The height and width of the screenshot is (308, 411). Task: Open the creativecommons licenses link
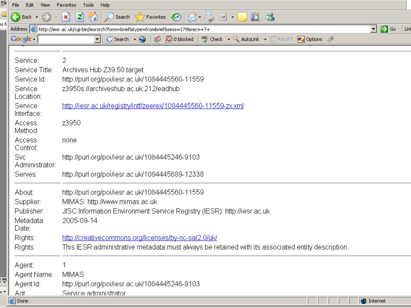[x=139, y=238]
